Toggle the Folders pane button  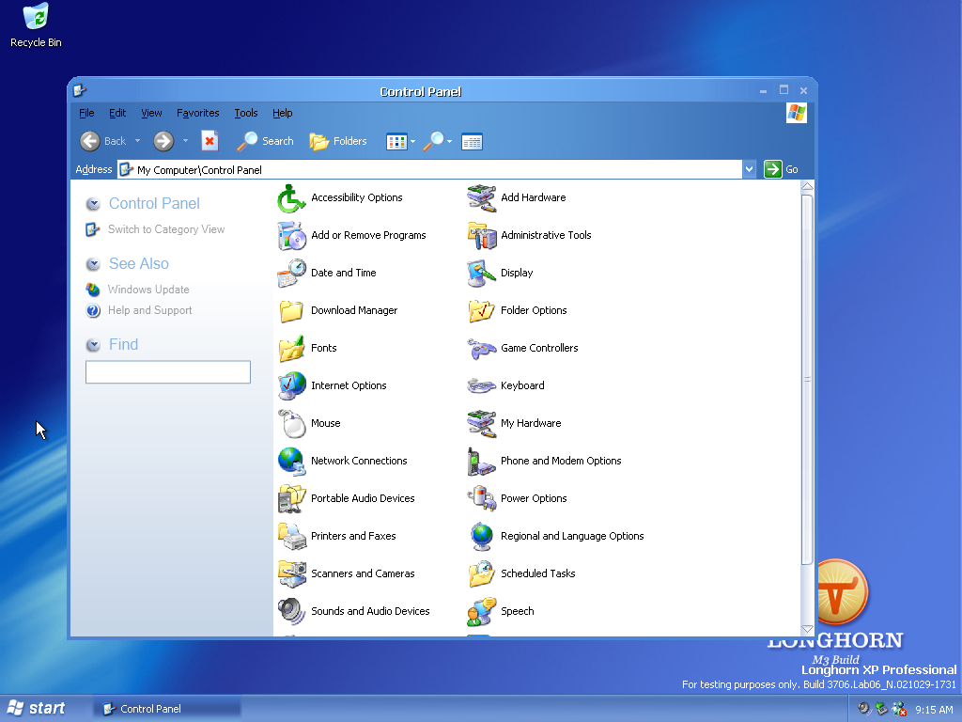(x=338, y=141)
